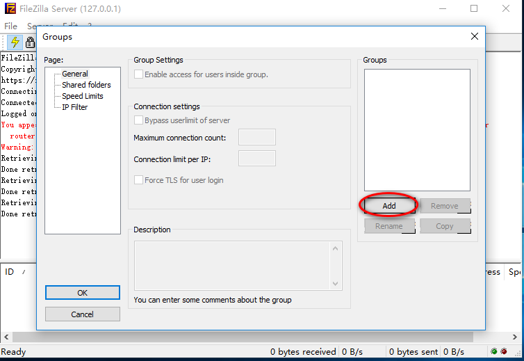Viewport: 524px width, 361px height.
Task: Click the padlock lock-server toolbar icon
Action: tap(30, 42)
